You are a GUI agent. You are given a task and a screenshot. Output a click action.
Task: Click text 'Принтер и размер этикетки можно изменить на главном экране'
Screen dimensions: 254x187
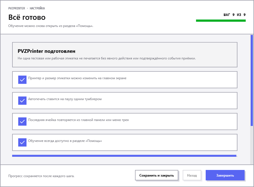pyautogui.click(x=77, y=78)
